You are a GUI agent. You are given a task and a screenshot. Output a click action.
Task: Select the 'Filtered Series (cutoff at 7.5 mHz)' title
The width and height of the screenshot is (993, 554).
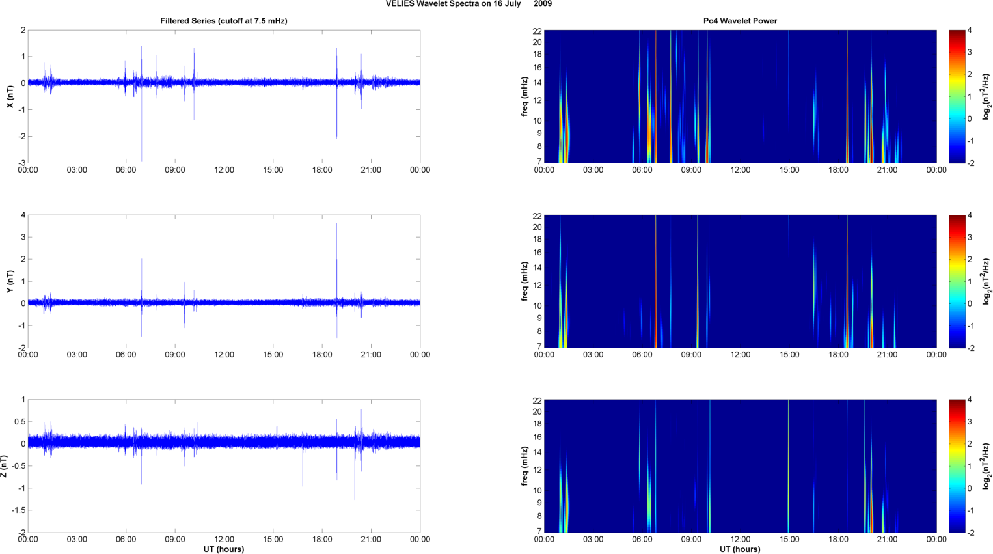pos(223,21)
